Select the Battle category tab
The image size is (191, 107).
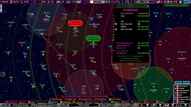(23, 102)
